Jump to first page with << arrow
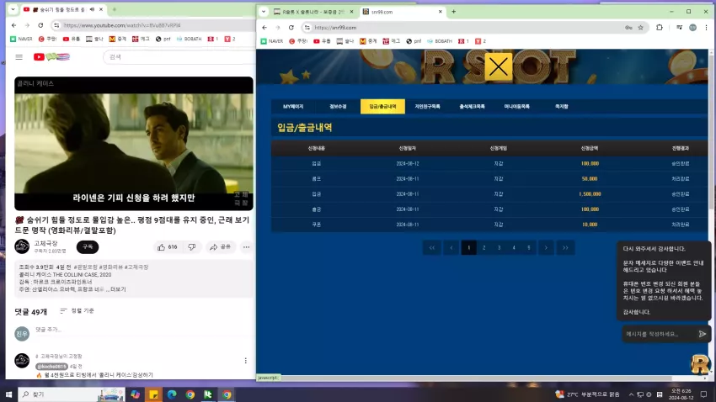 [x=432, y=247]
